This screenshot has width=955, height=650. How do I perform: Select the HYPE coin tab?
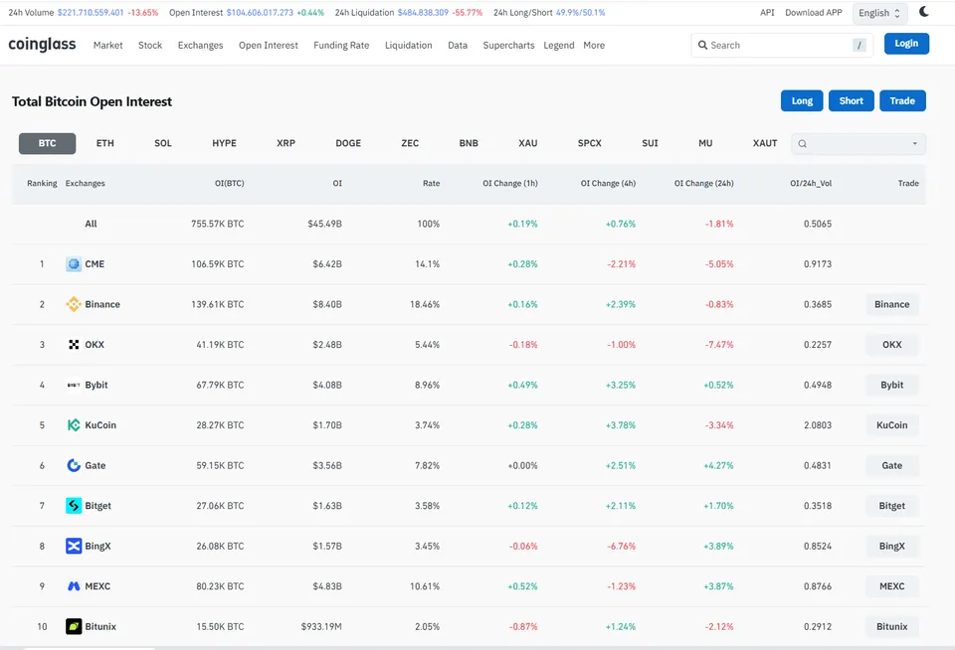[x=224, y=144]
